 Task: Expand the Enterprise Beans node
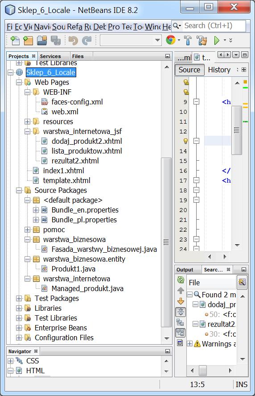coord(19,328)
